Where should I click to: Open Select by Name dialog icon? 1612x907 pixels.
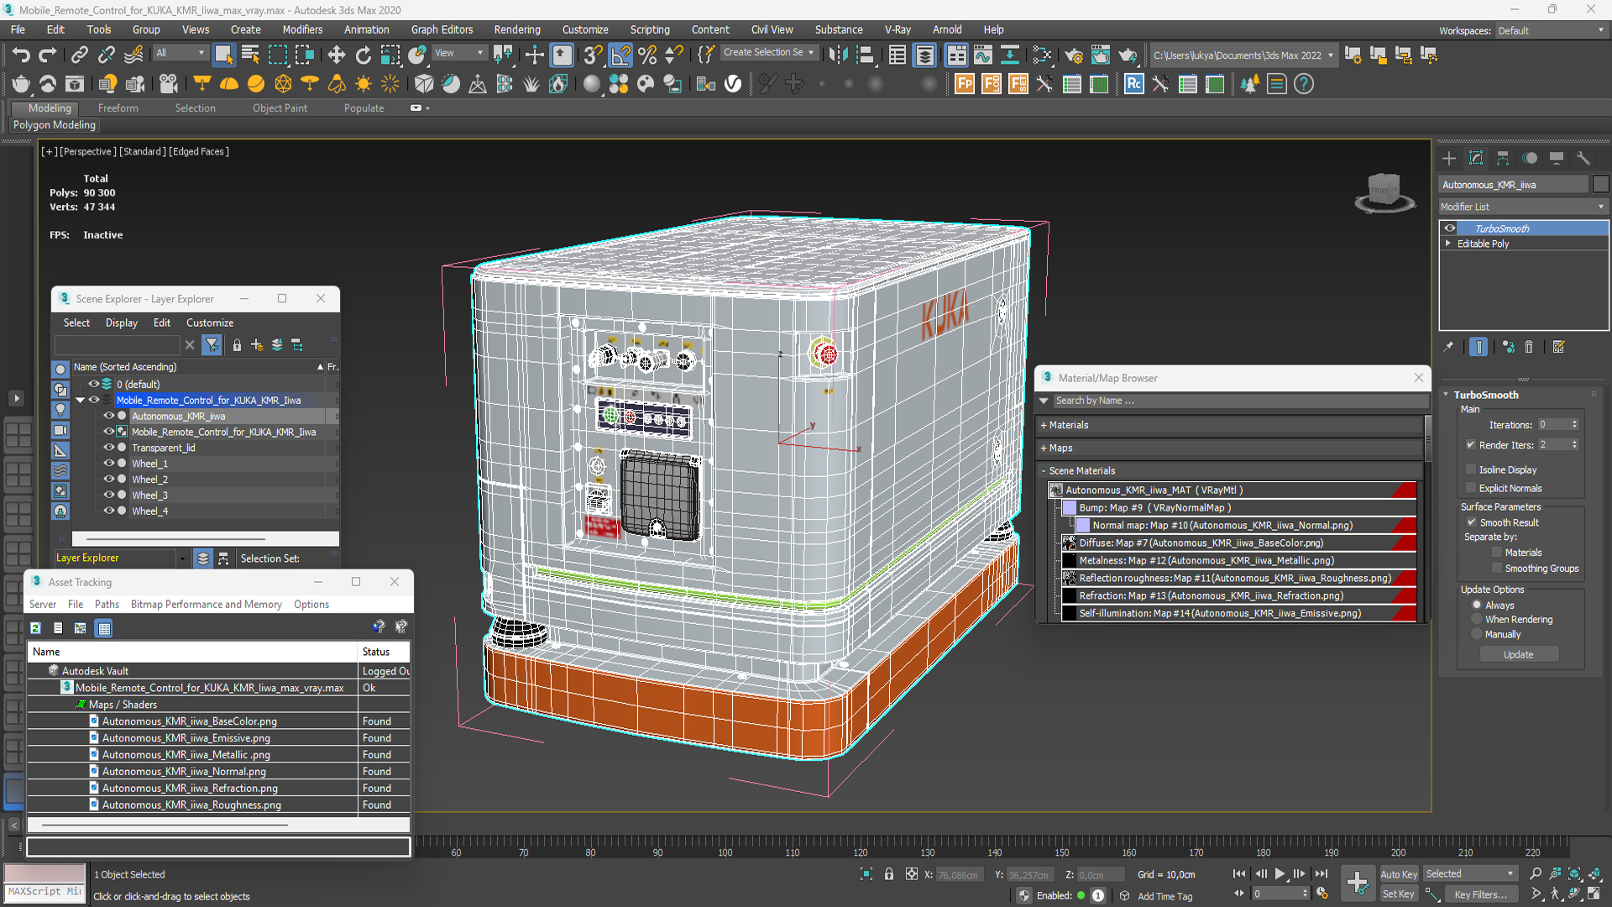250,55
